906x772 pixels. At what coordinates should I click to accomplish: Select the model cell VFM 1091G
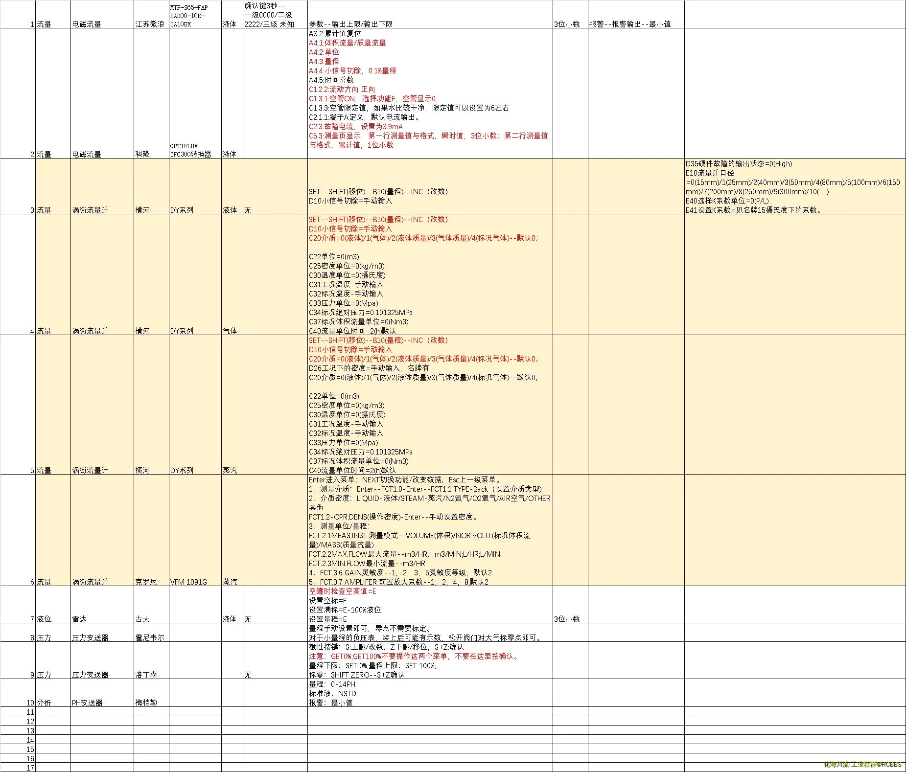pos(195,530)
